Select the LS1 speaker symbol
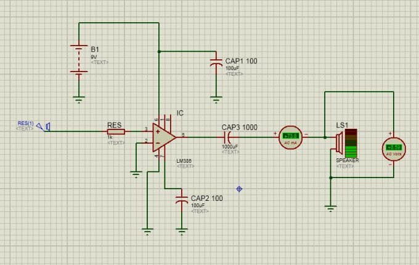 [340, 143]
